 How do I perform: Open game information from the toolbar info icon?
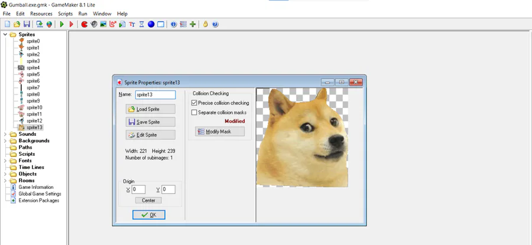174,24
